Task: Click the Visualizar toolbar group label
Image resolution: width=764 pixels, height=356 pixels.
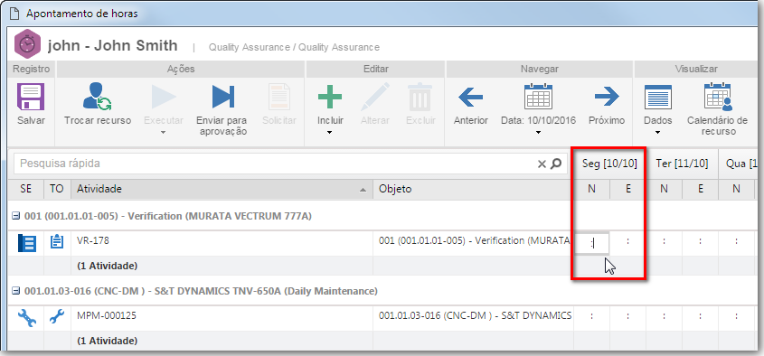Action: click(x=696, y=70)
